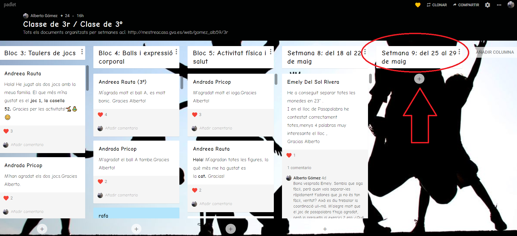Add post under Setmana 9 column
Viewport: 517px width, 236px height.
point(419,79)
